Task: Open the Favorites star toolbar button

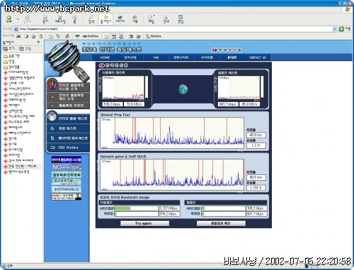Action: (105, 19)
